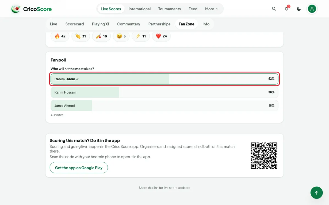Vote for Jamal Ahmed in poll
The height and width of the screenshot is (205, 329).
[x=164, y=106]
